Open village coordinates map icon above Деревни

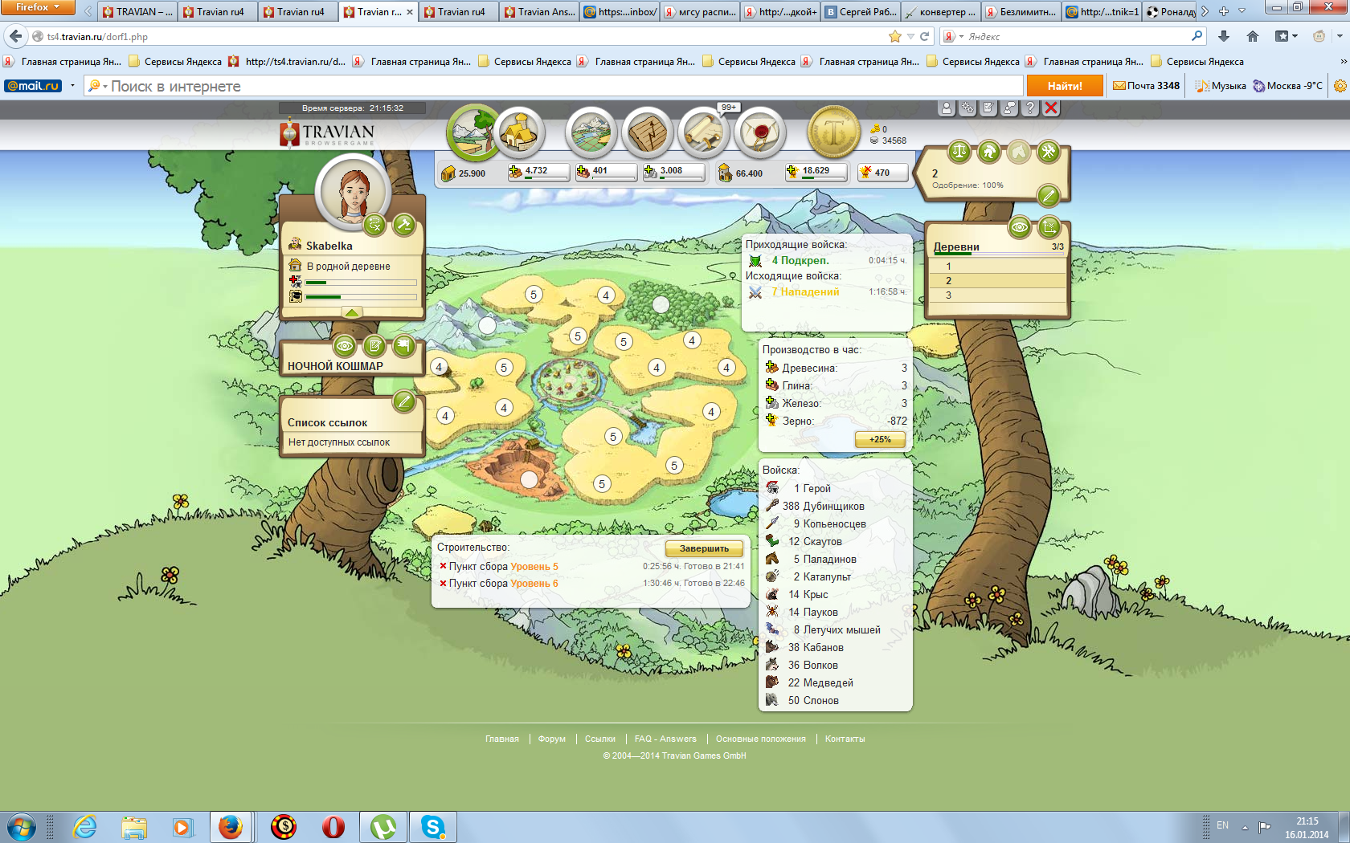pos(1049,228)
